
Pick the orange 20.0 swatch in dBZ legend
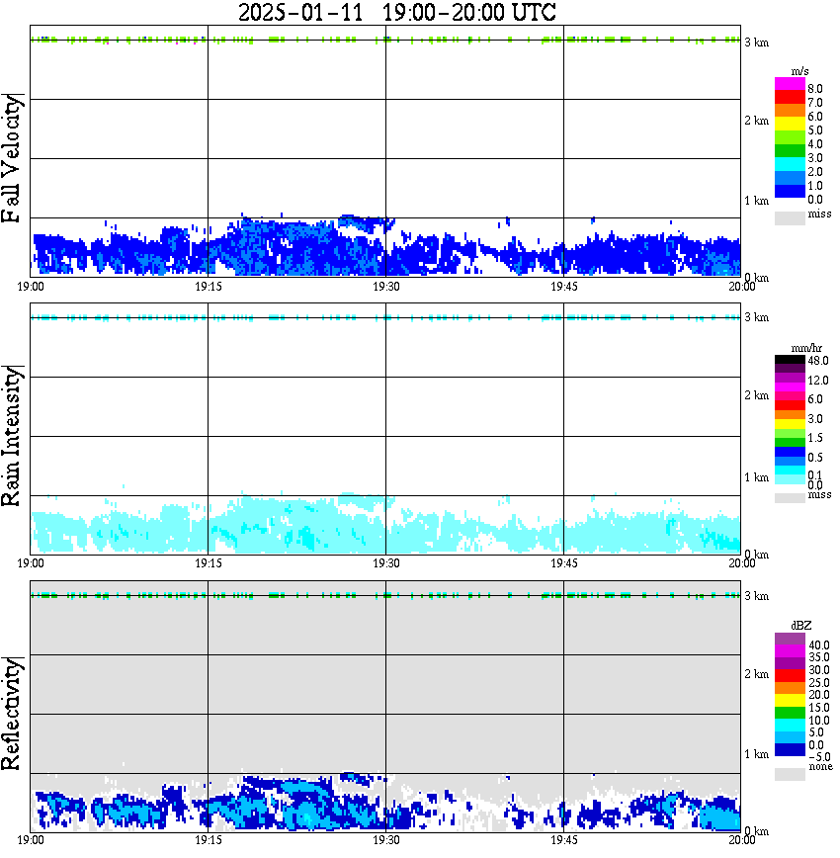coord(790,688)
